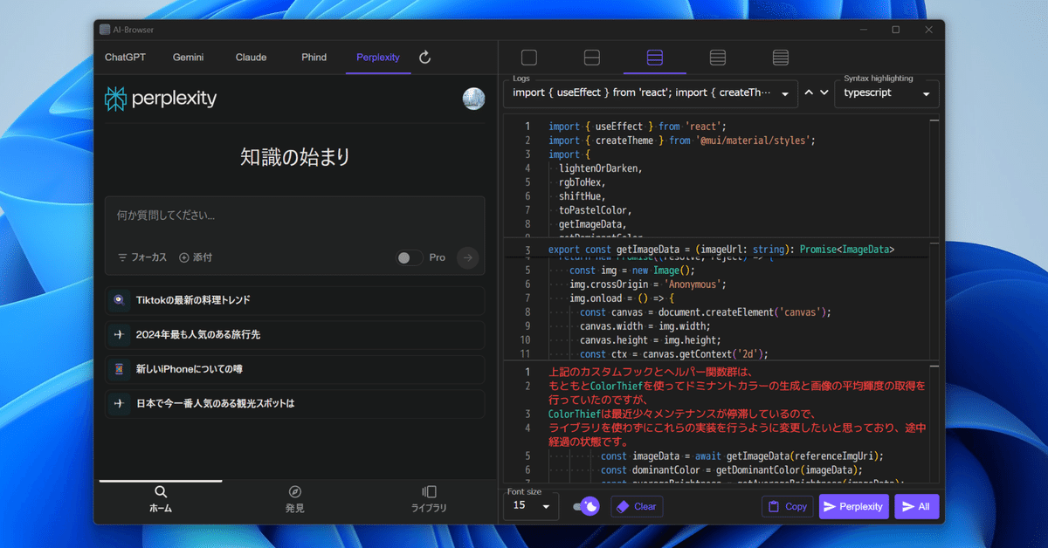1048x548 pixels.
Task: Click the AI-Browser app icon in title bar
Action: click(105, 29)
